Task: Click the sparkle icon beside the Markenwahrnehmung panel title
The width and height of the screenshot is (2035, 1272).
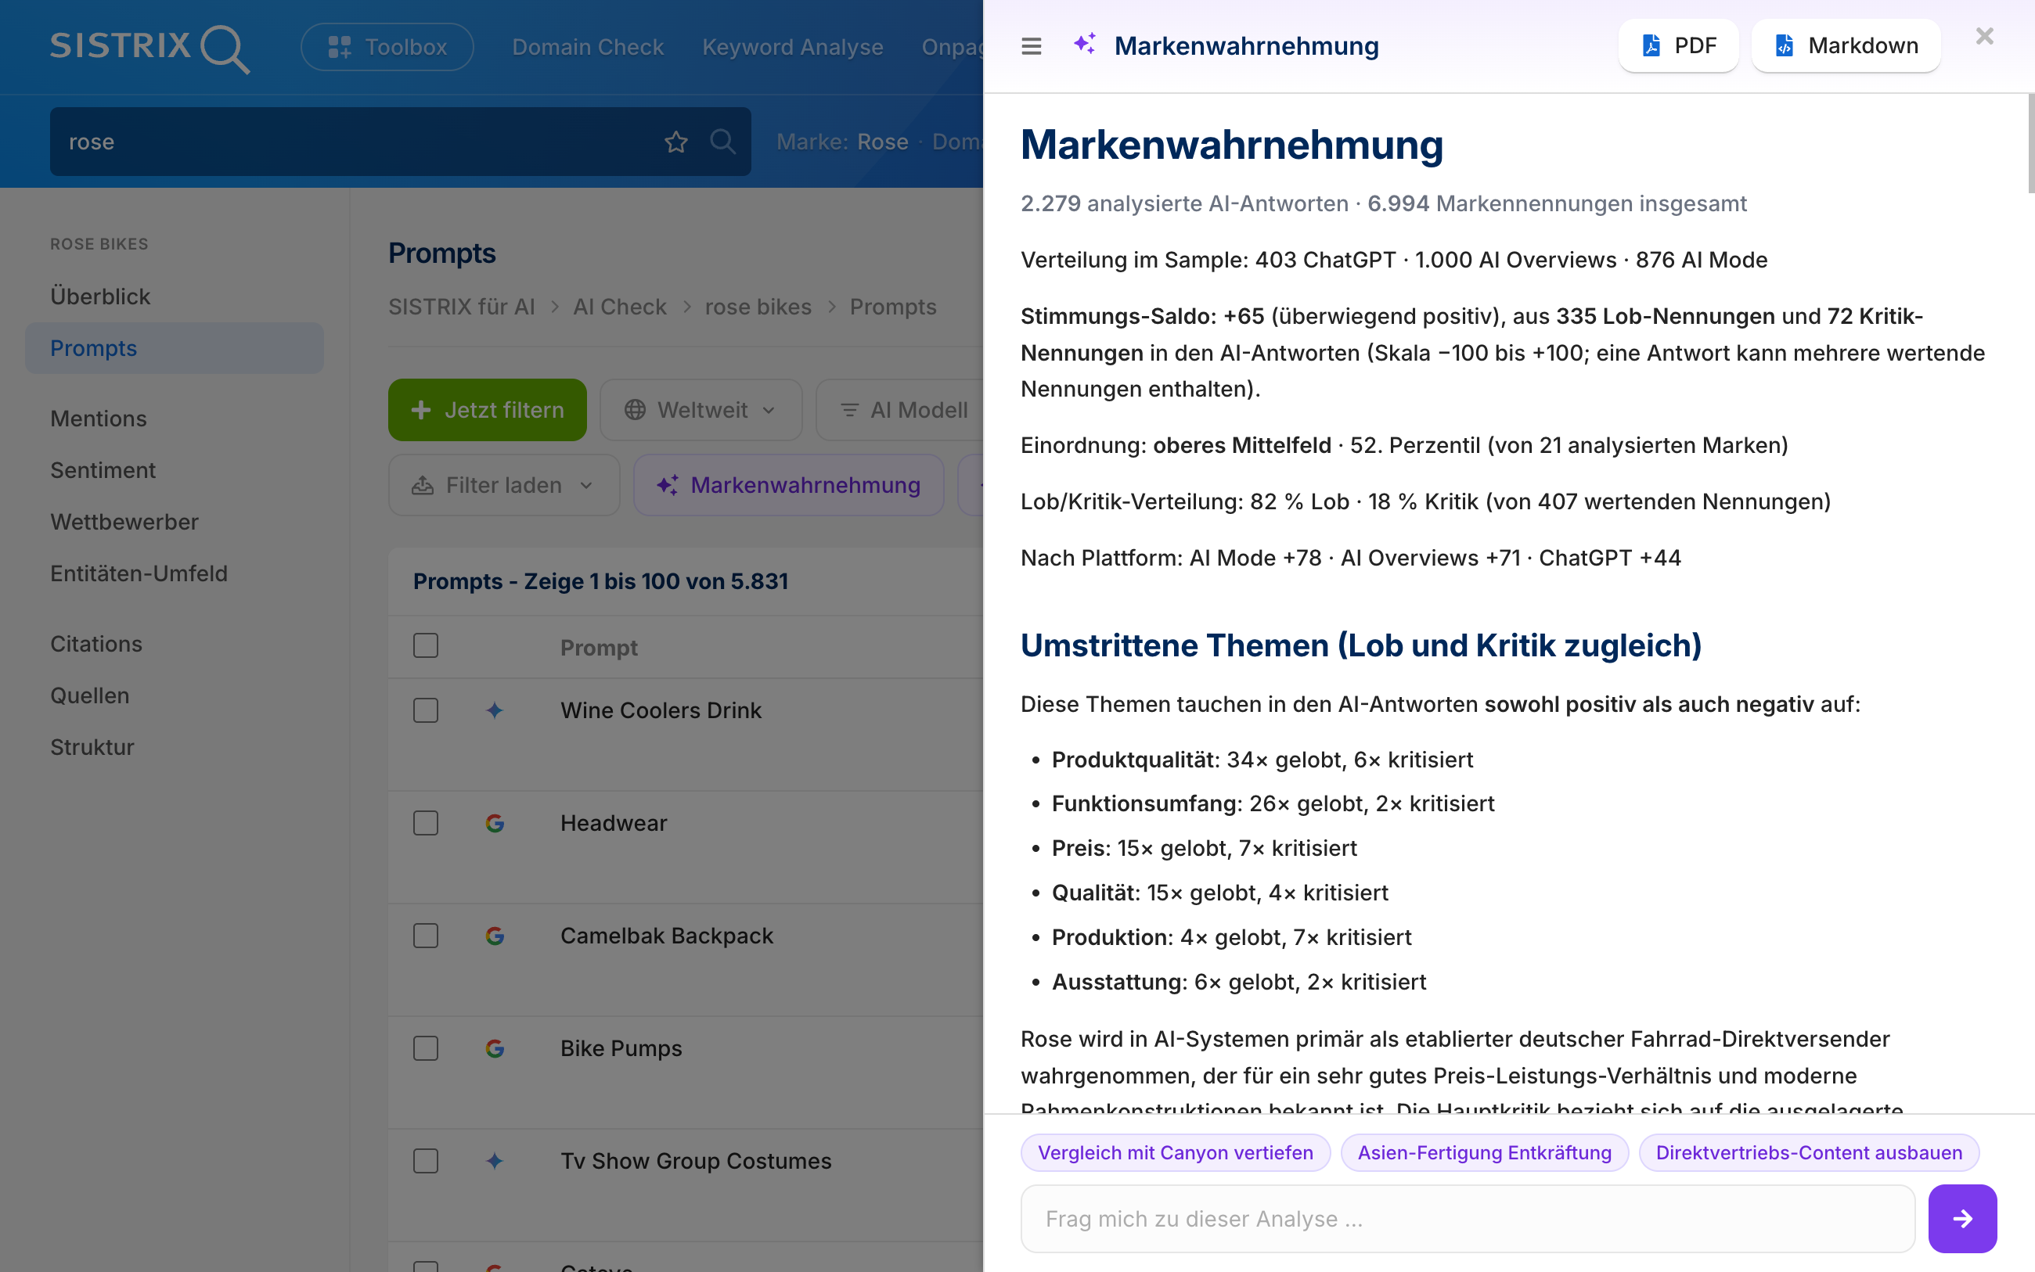Action: pos(1085,44)
